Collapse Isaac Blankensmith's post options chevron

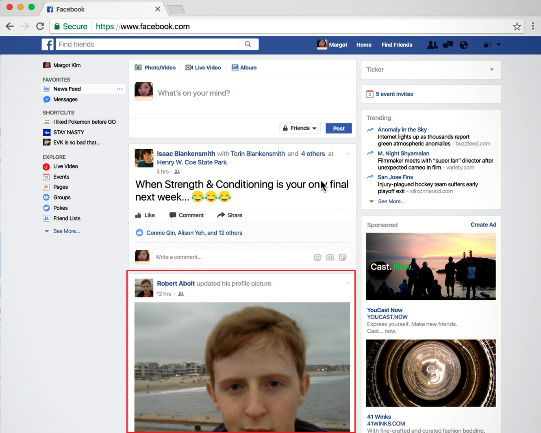coord(348,154)
